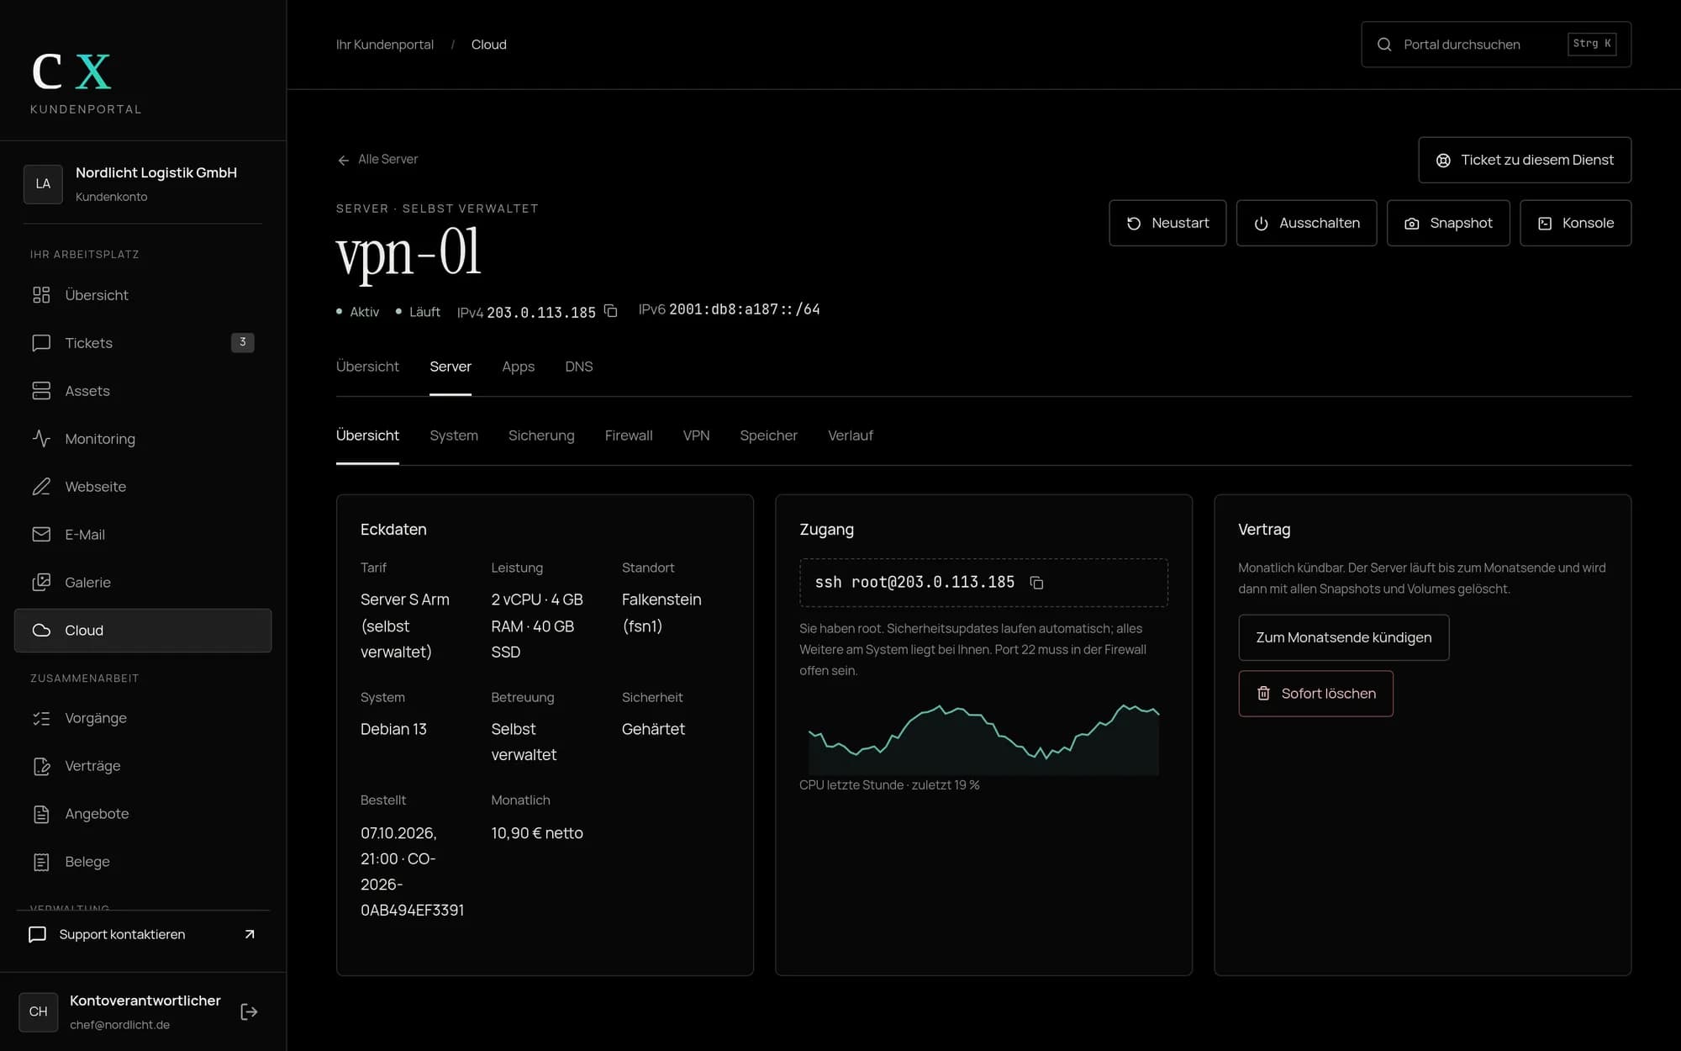Viewport: 1681px width, 1051px height.
Task: Open the System sub-tab
Action: [x=454, y=436]
